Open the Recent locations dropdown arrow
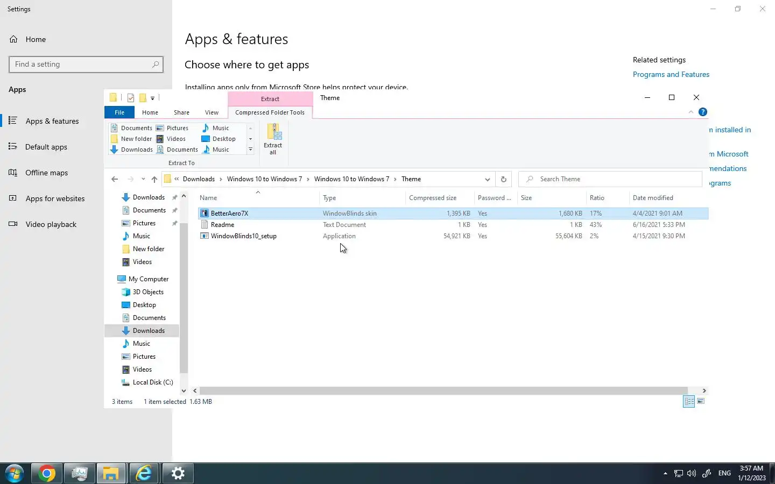Viewport: 775px width, 484px height. [143, 179]
